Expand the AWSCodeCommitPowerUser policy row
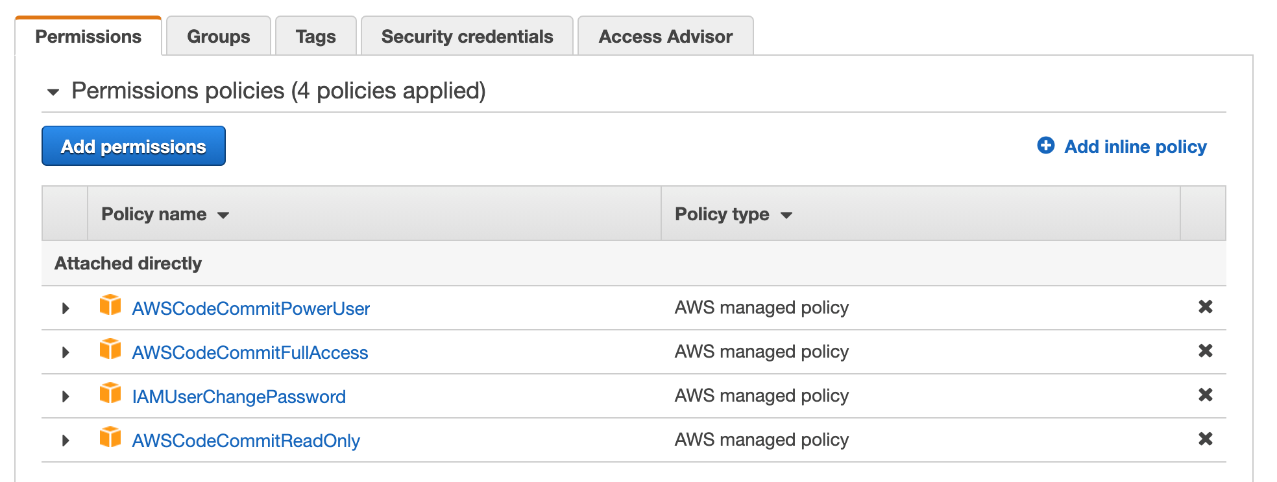 [x=66, y=308]
